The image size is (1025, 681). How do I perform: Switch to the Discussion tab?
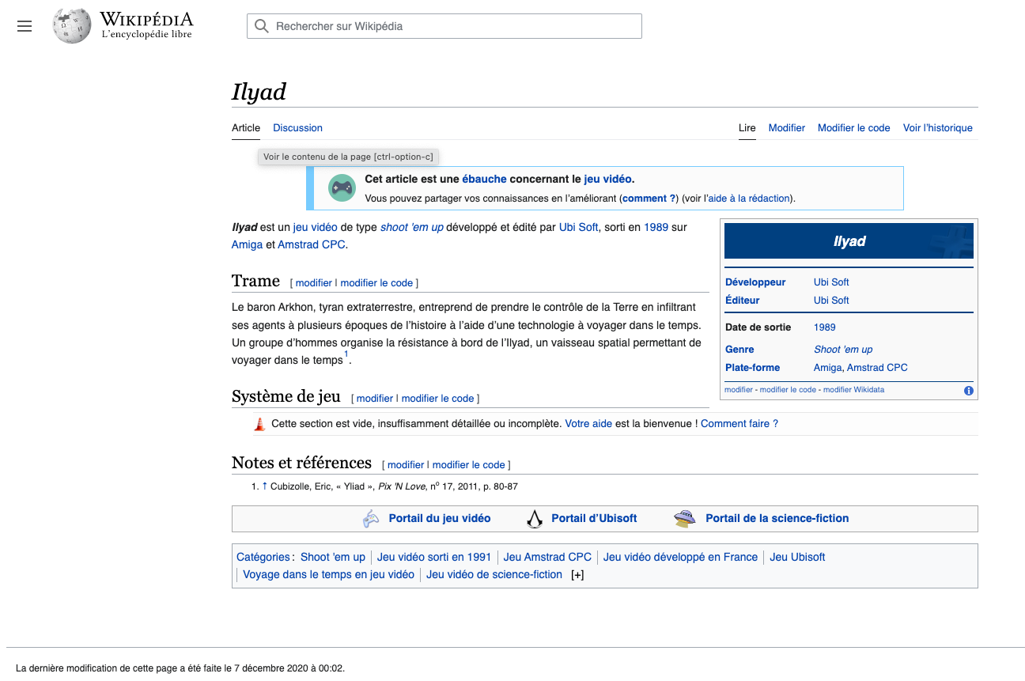click(297, 128)
